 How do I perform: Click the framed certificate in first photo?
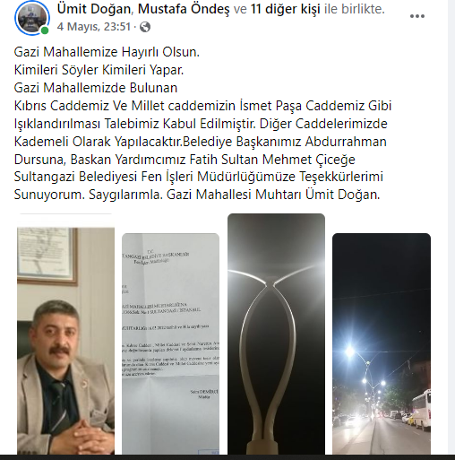point(47,256)
